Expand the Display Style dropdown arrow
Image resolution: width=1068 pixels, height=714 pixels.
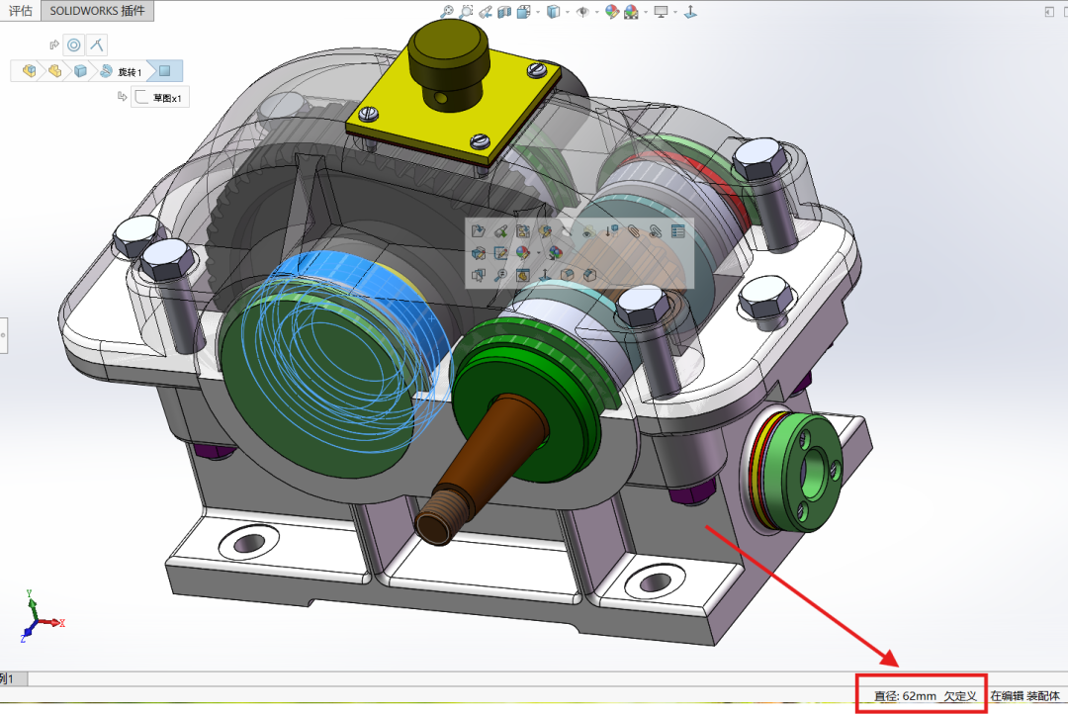(x=565, y=12)
